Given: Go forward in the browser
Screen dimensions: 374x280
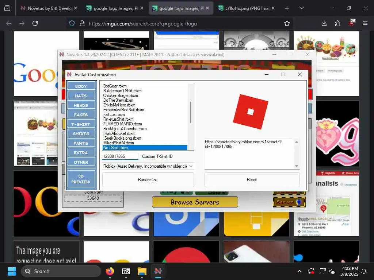Looking at the screenshot, I should (x=22, y=23).
